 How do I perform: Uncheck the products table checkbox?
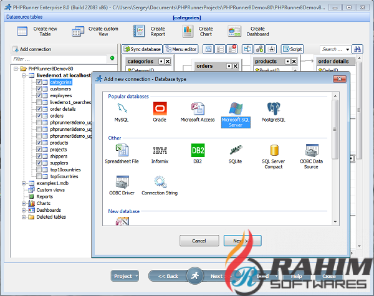(39, 143)
